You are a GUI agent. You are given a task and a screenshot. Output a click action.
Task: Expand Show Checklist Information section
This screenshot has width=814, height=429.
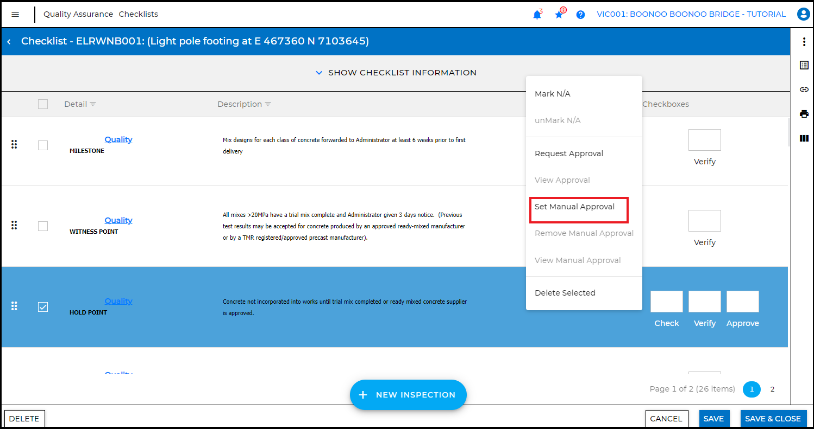pos(396,73)
